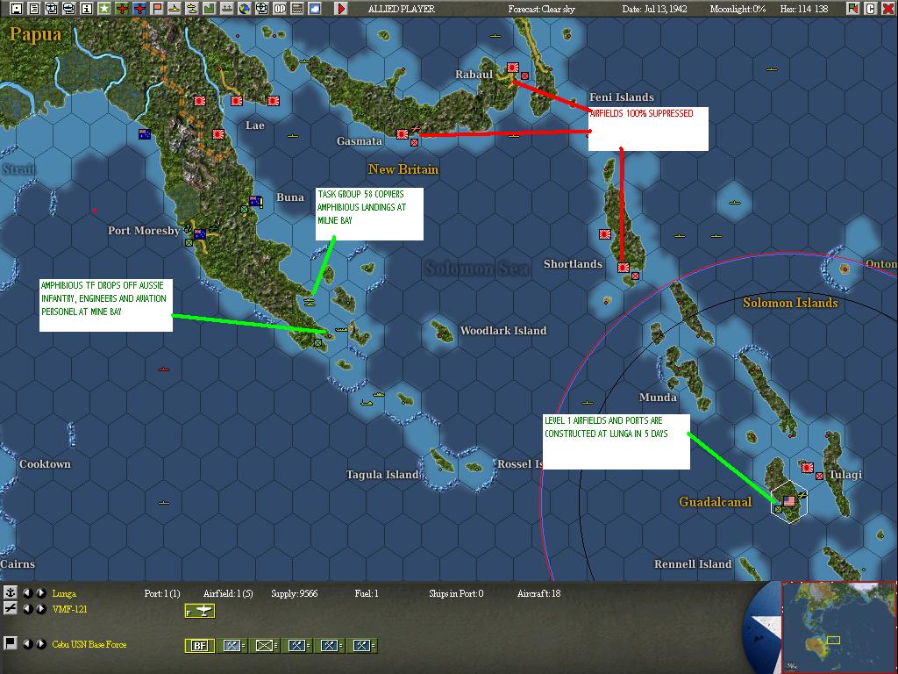Click the aircraft icon beside VMF-121
This screenshot has width=898, height=674.
(x=11, y=608)
